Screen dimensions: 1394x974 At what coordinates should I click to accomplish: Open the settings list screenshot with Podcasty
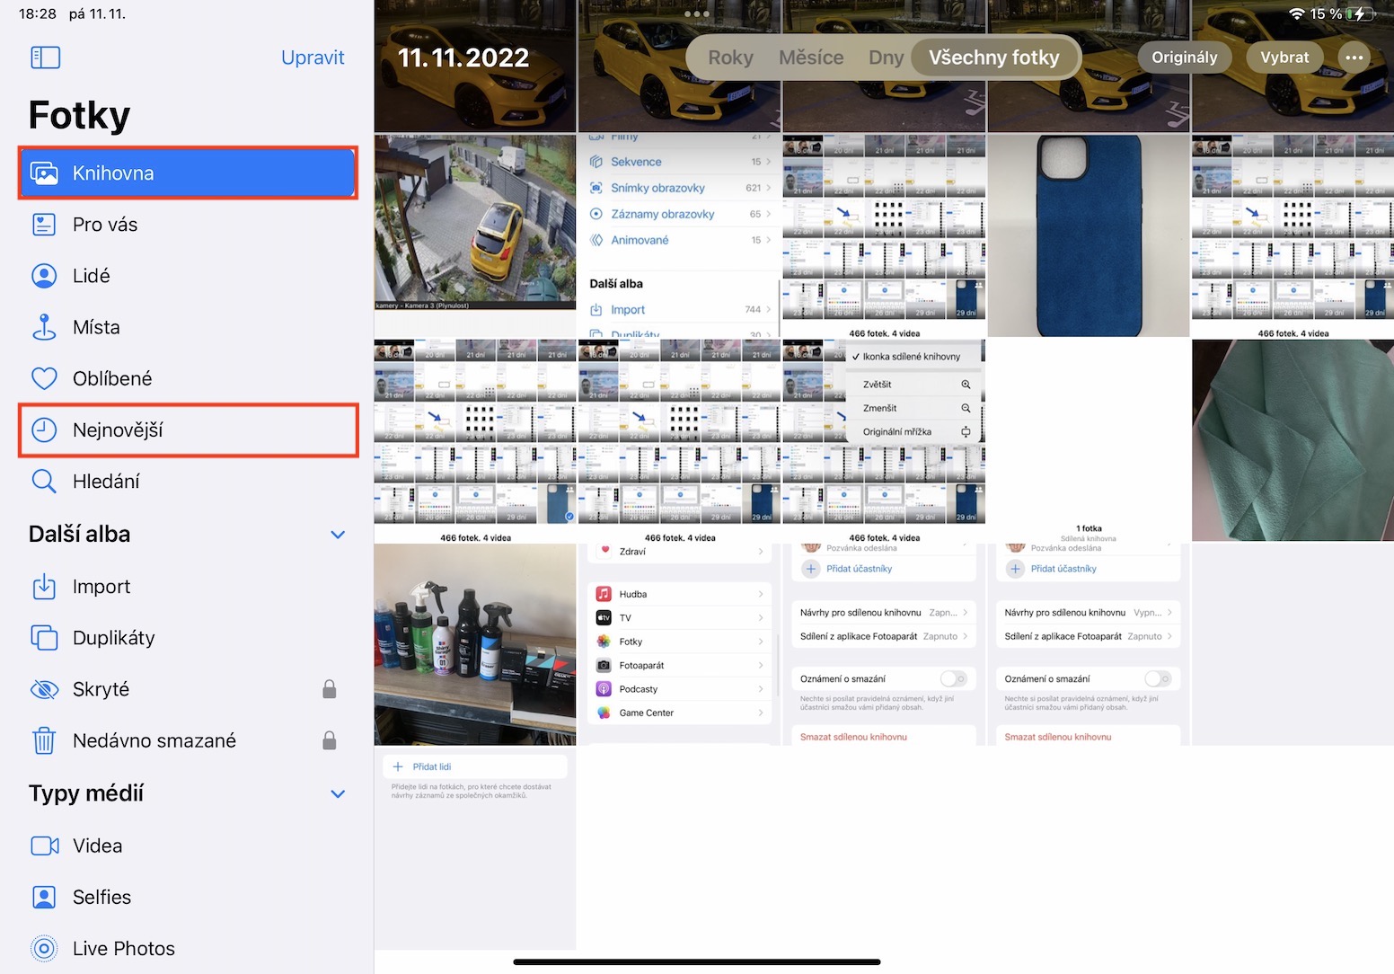point(680,644)
